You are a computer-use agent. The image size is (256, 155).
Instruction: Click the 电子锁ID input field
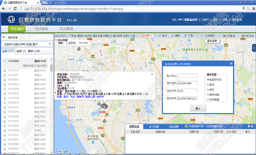[x=187, y=76]
